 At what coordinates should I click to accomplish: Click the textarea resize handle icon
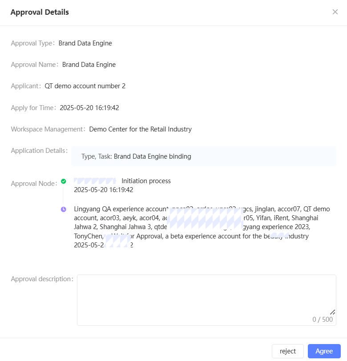pos(332,312)
